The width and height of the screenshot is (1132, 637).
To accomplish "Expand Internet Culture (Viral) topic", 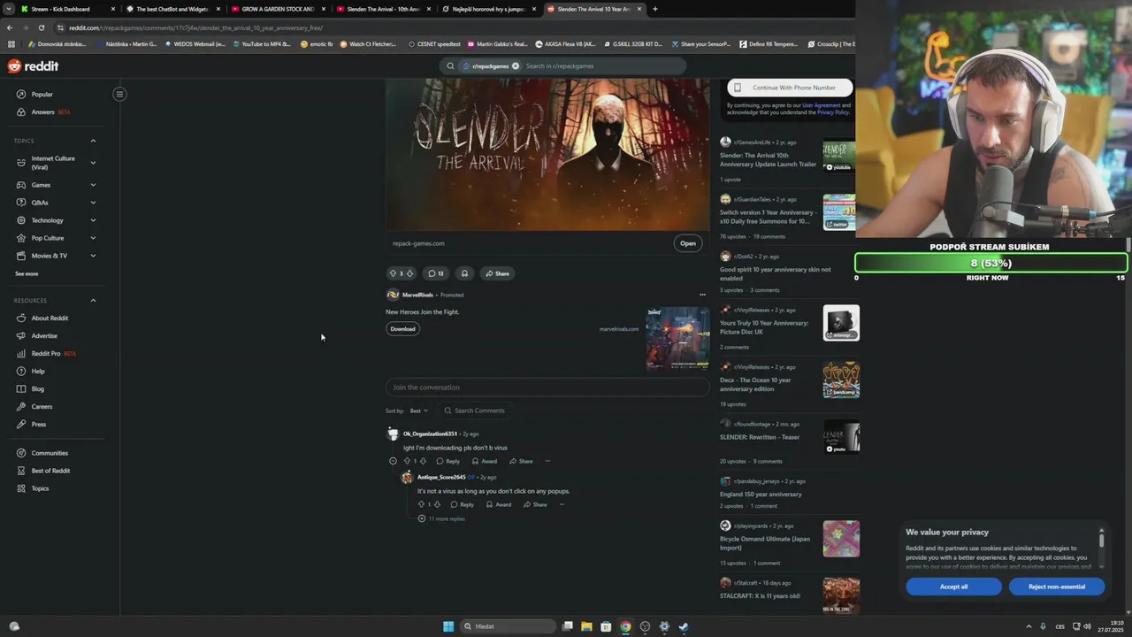I will (x=93, y=162).
